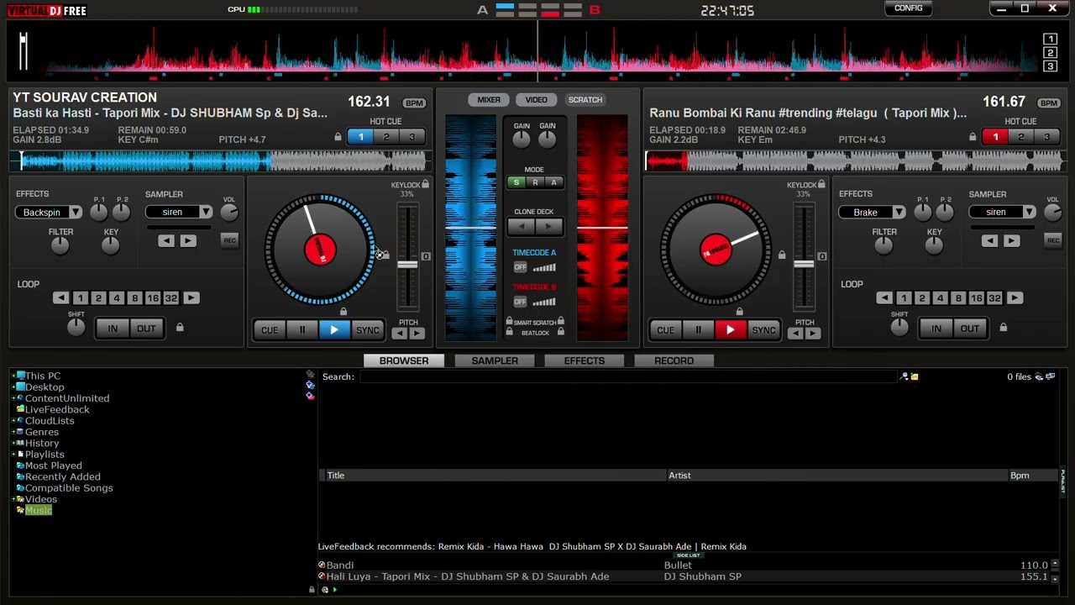Toggle right deck hot cue lock

tap(973, 137)
